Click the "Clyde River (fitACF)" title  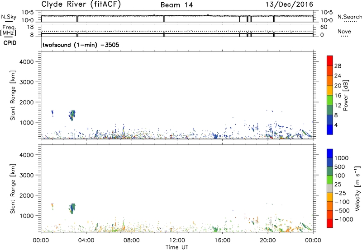click(81, 4)
